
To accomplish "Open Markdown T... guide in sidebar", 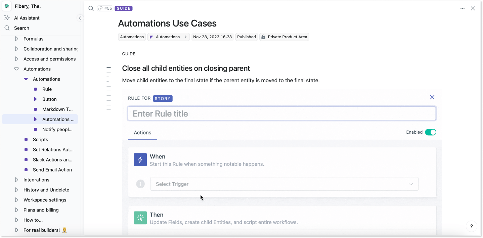I will pos(57,109).
